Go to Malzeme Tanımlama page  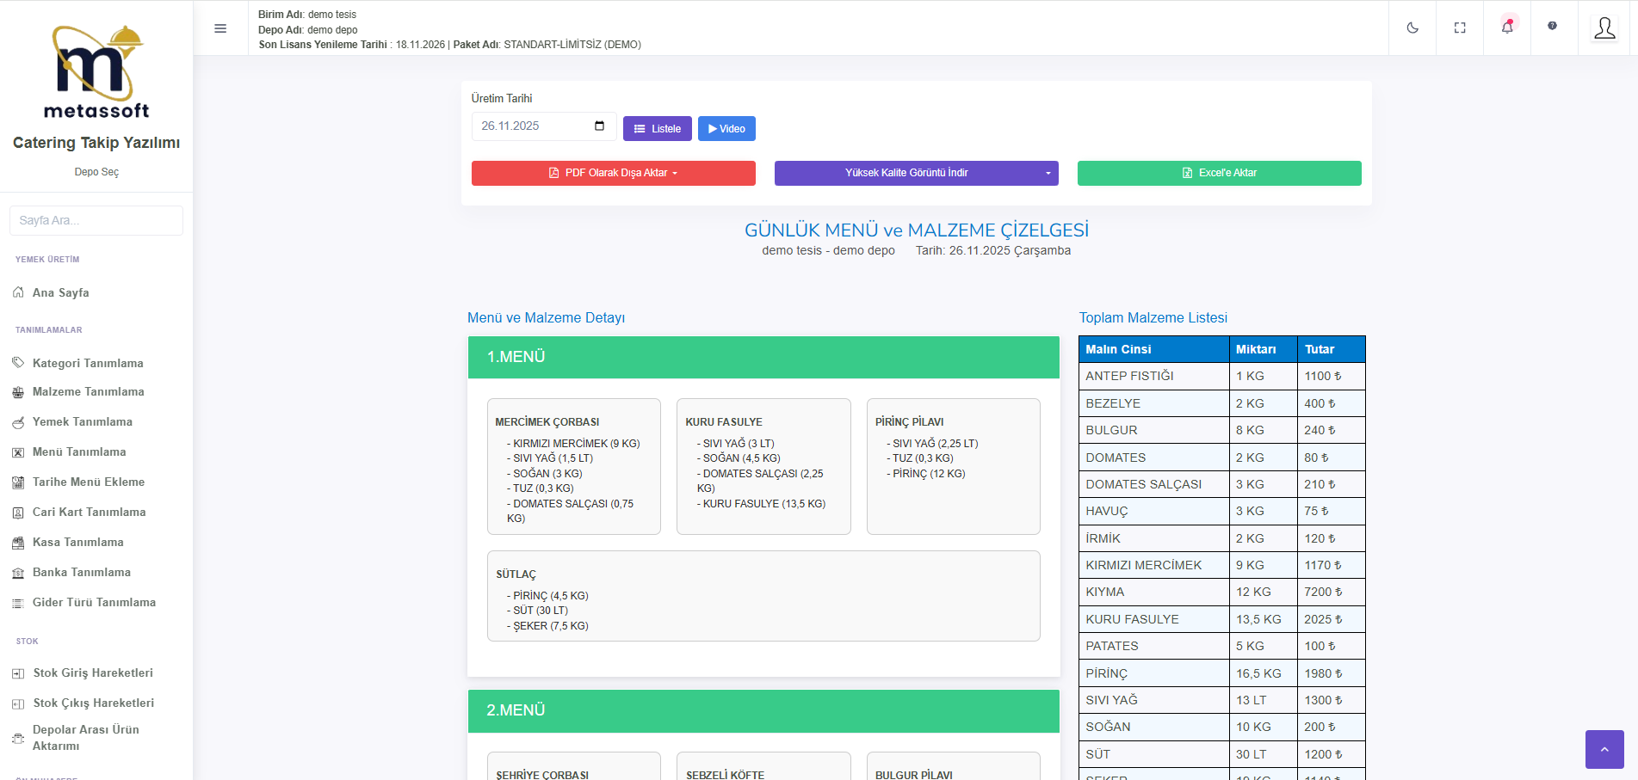pyautogui.click(x=88, y=392)
